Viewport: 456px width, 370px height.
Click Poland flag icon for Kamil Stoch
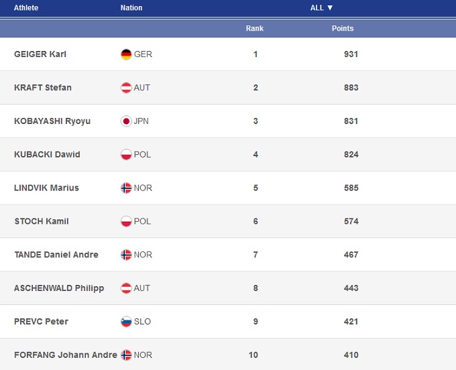(x=126, y=221)
